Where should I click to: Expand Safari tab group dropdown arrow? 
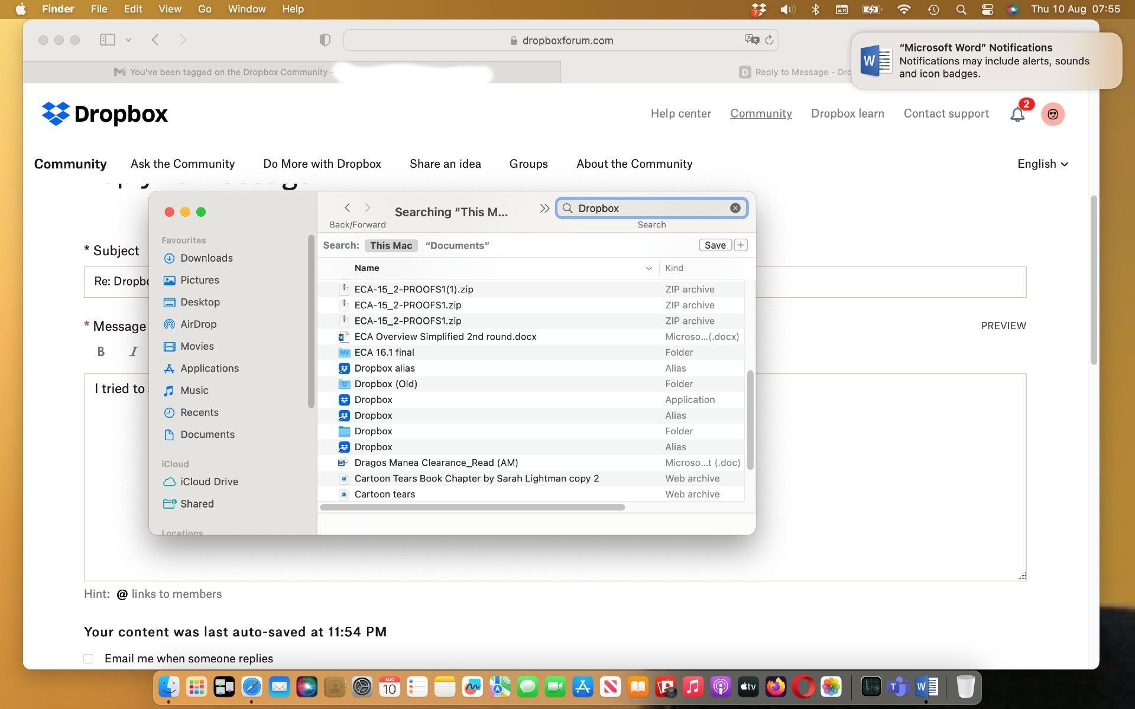(128, 40)
